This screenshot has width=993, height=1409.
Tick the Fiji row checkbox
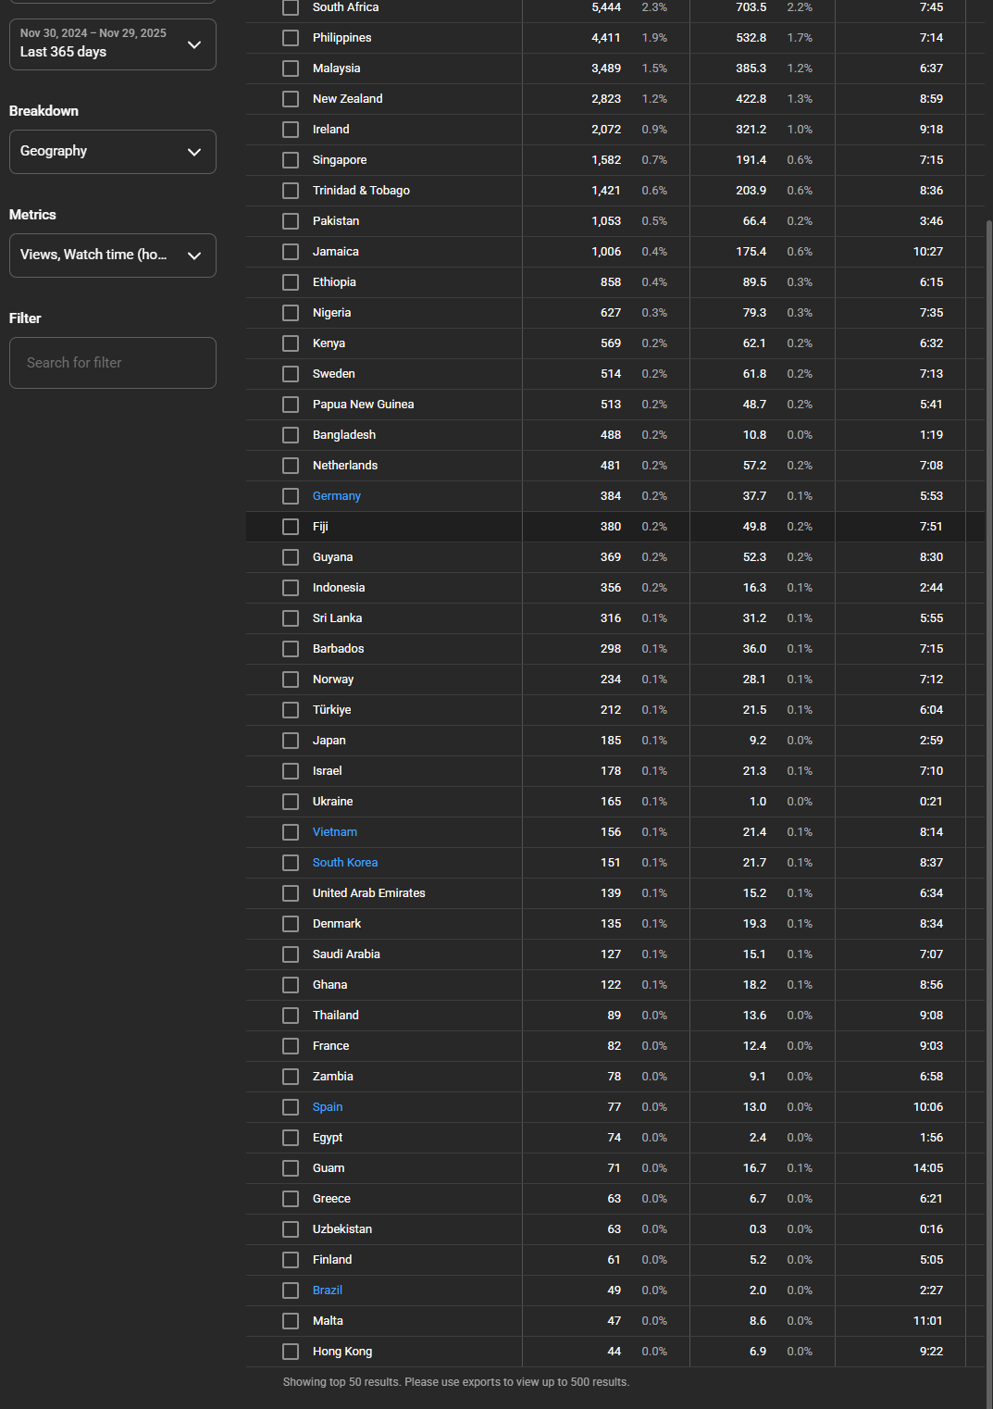click(291, 527)
